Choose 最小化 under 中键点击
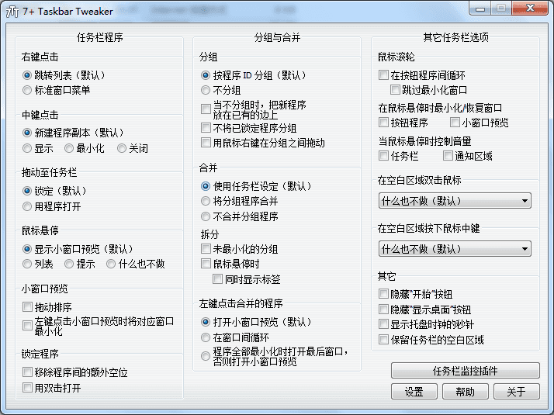This screenshot has width=554, height=415. click(69, 148)
